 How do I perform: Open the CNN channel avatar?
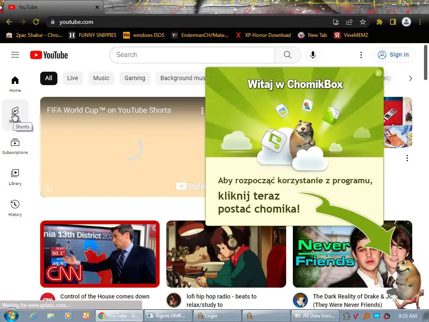pyautogui.click(x=48, y=299)
